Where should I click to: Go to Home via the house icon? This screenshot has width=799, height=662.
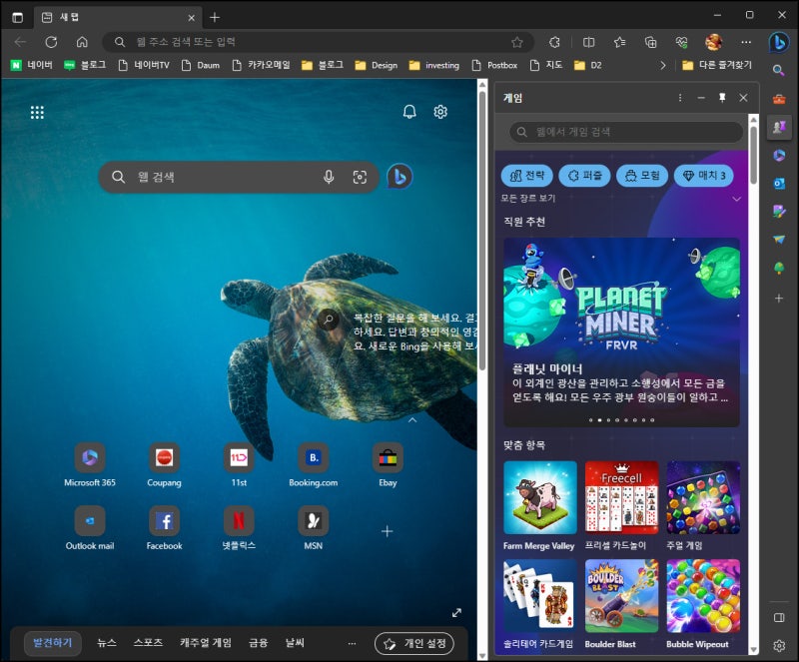(82, 42)
